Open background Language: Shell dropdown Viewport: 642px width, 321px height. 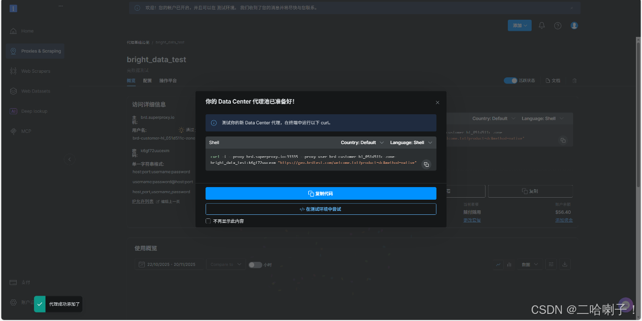542,119
